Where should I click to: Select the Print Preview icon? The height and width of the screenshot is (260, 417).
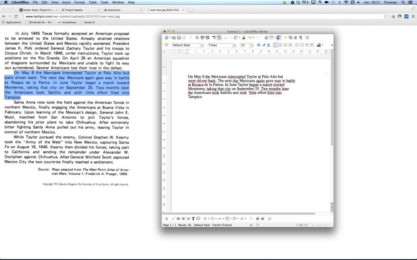tap(207, 37)
